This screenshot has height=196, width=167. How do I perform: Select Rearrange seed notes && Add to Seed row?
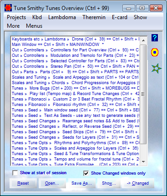[x=76, y=121]
